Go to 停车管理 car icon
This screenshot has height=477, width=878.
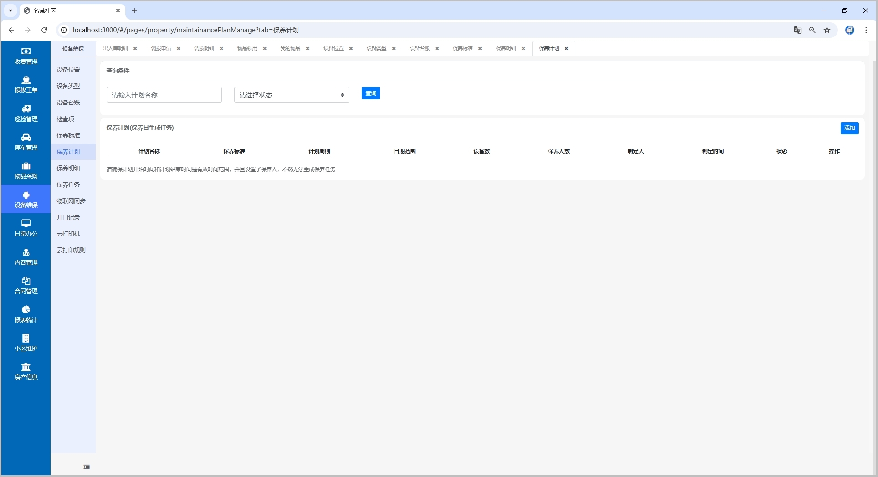pyautogui.click(x=26, y=138)
